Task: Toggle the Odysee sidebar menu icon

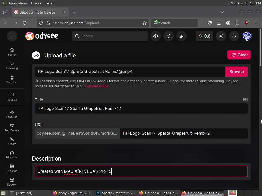Action: pyautogui.click(x=12, y=36)
